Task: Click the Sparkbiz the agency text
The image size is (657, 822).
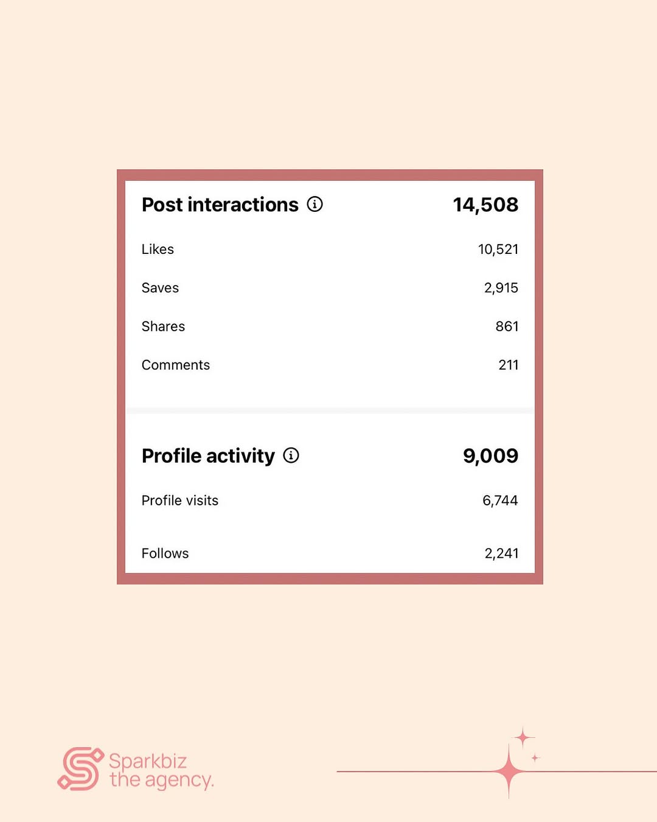Action: coord(161,770)
